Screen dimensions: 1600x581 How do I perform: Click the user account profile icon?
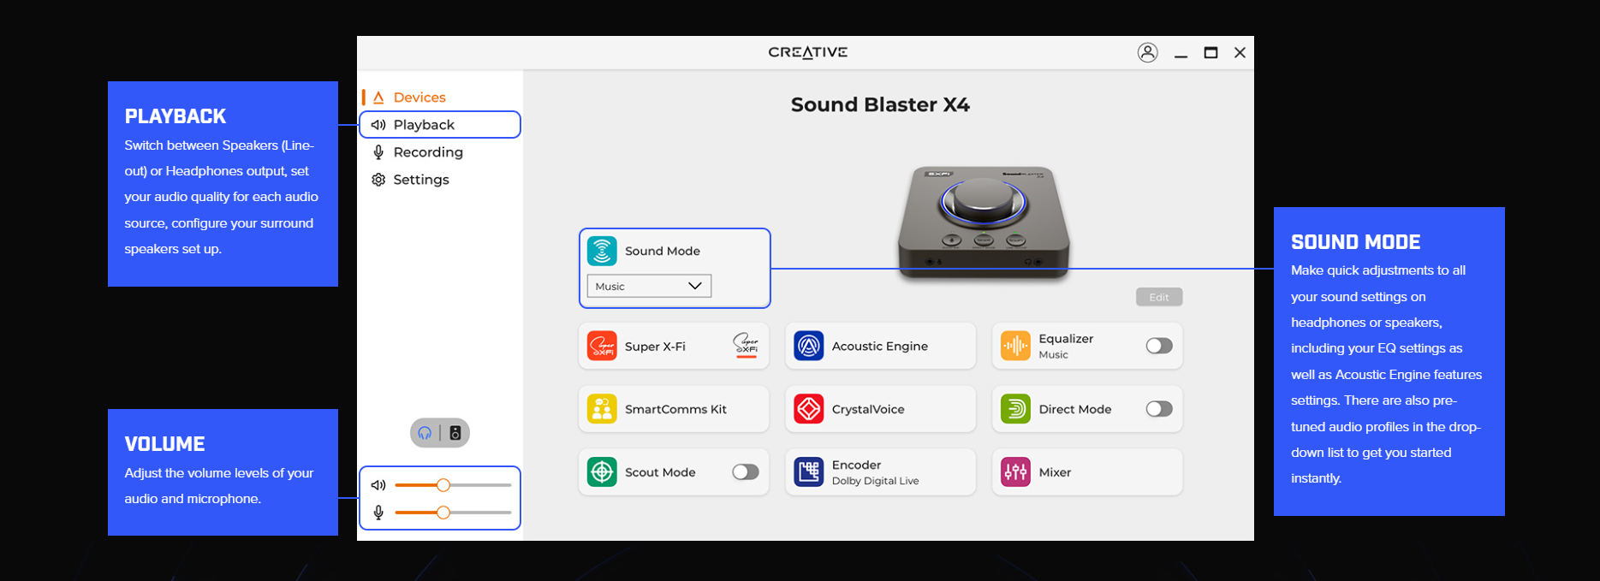pos(1147,52)
